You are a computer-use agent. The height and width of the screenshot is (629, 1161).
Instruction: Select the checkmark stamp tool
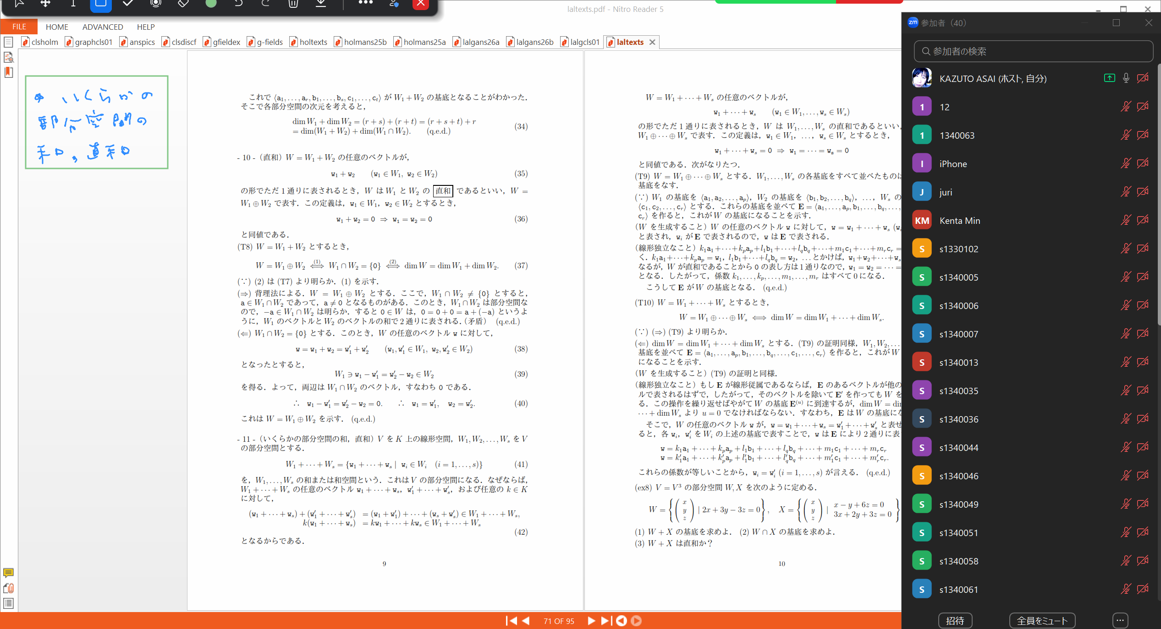pyautogui.click(x=128, y=4)
